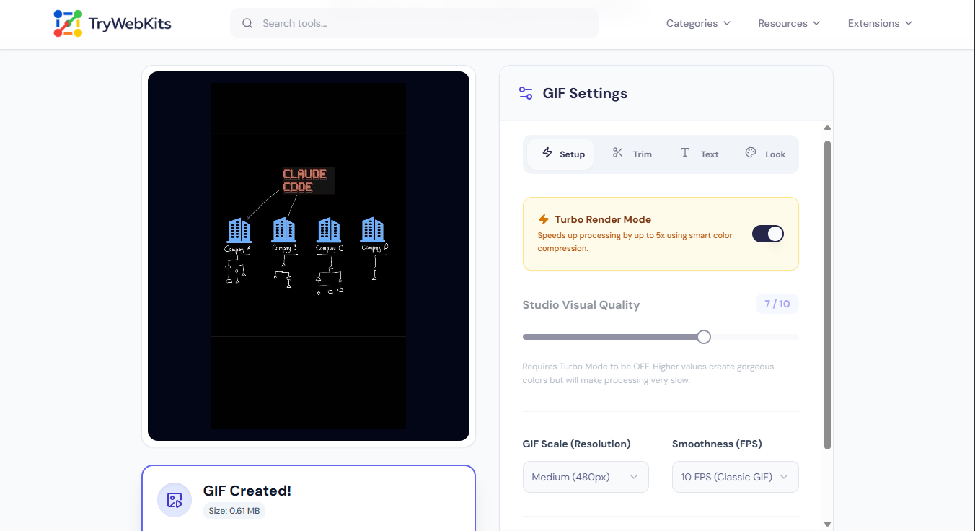The image size is (975, 531).
Task: Click the T icon on the Text tab
Action: click(x=684, y=152)
